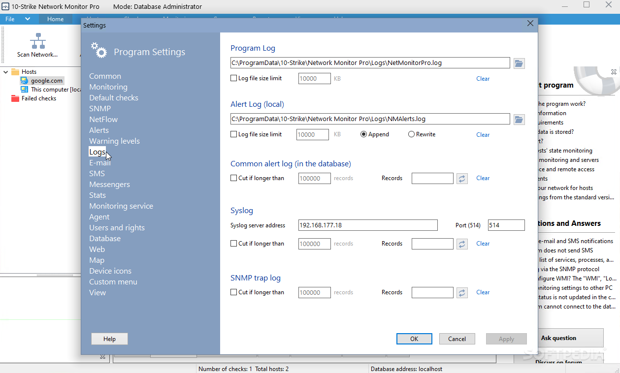The height and width of the screenshot is (373, 620).
Task: Click the Ask question button
Action: click(558, 338)
